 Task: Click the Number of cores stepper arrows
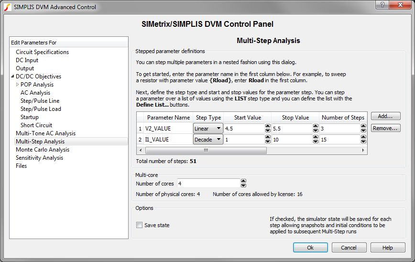[x=243, y=183]
